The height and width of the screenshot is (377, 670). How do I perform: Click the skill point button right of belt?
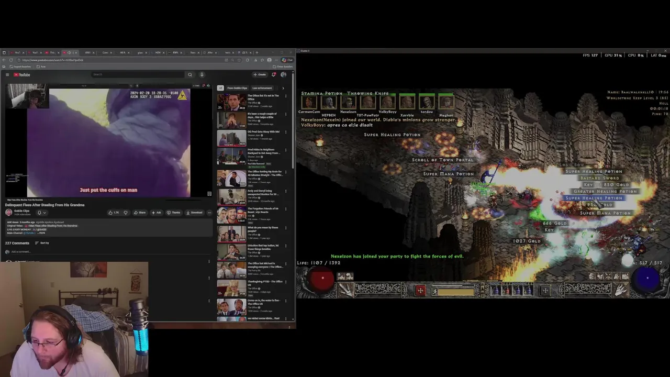pyautogui.click(x=545, y=290)
